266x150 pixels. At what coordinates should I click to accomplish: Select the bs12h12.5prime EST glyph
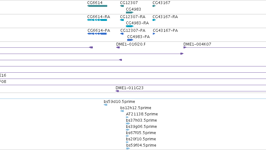pos(122,111)
